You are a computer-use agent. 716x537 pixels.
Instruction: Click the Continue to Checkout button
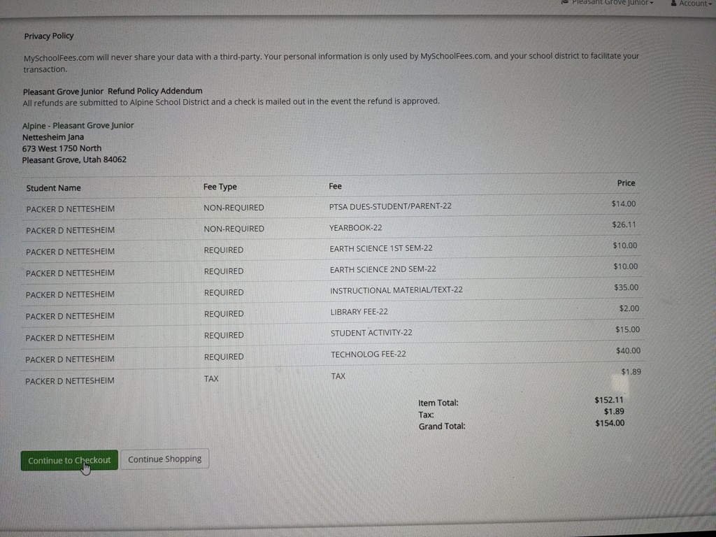[x=69, y=460]
